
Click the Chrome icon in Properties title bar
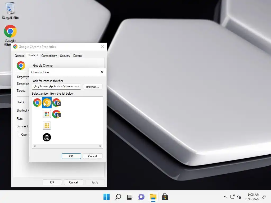pos(15,47)
